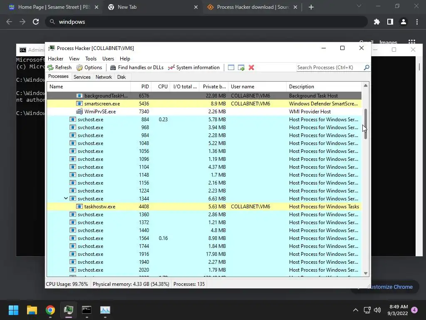Select svchost.exe with PID 1564
The width and height of the screenshot is (426, 320).
click(x=204, y=238)
